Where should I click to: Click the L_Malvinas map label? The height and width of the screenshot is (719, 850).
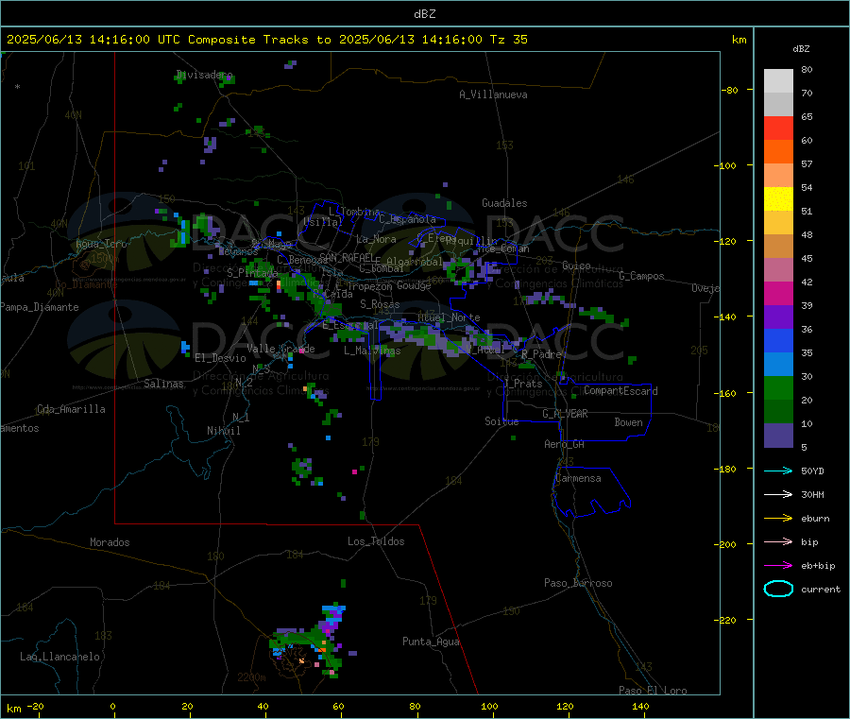(x=372, y=351)
